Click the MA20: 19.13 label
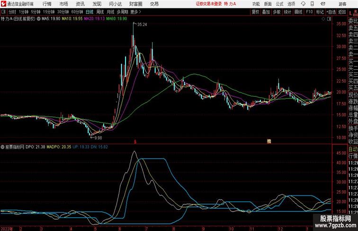This screenshot has height=231, width=358. (x=94, y=19)
